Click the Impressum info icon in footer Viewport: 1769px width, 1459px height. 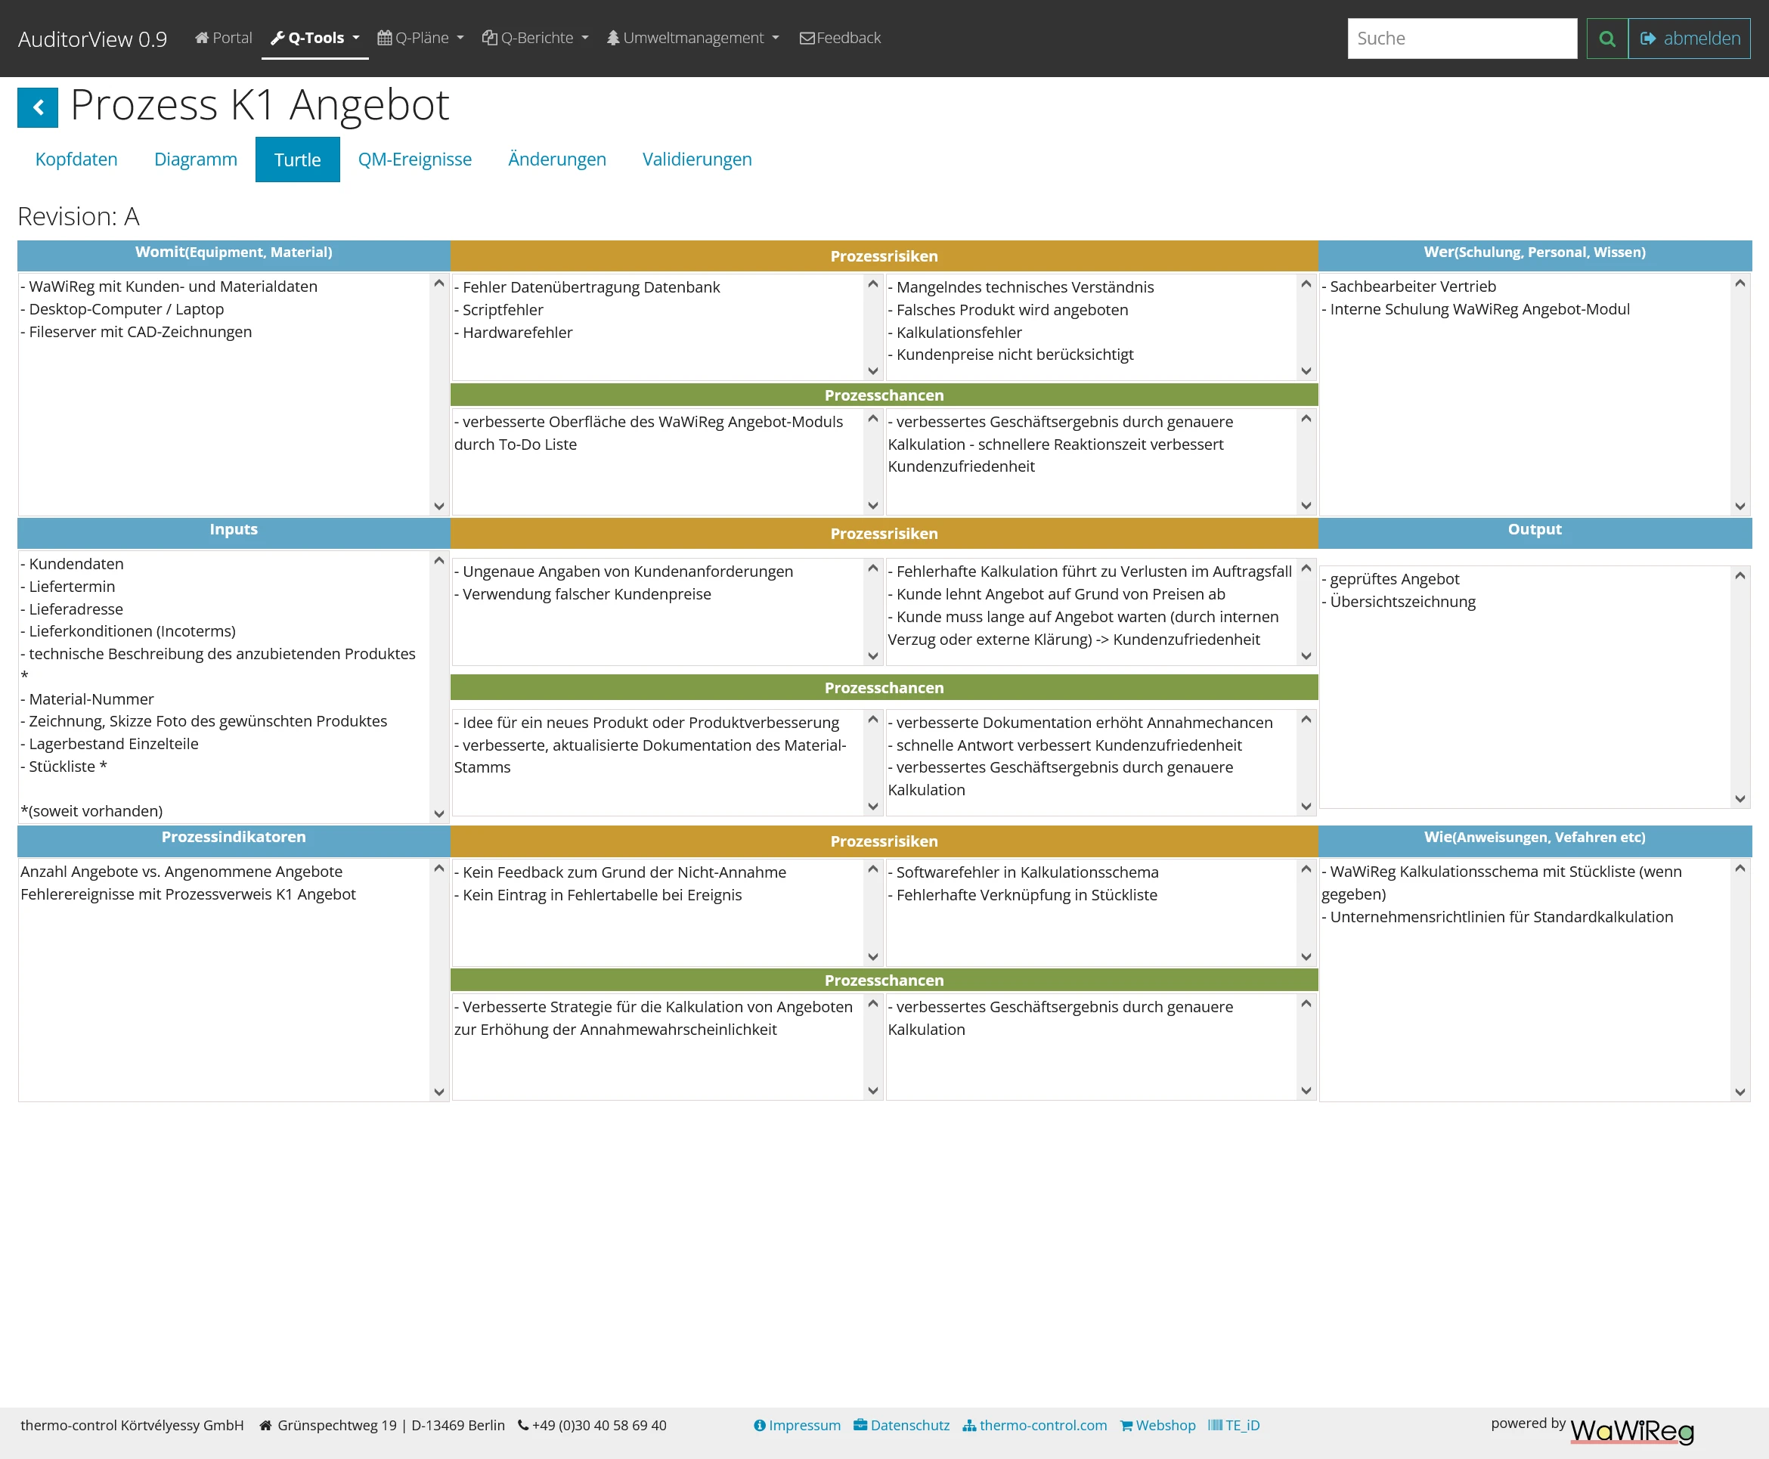pos(760,1426)
